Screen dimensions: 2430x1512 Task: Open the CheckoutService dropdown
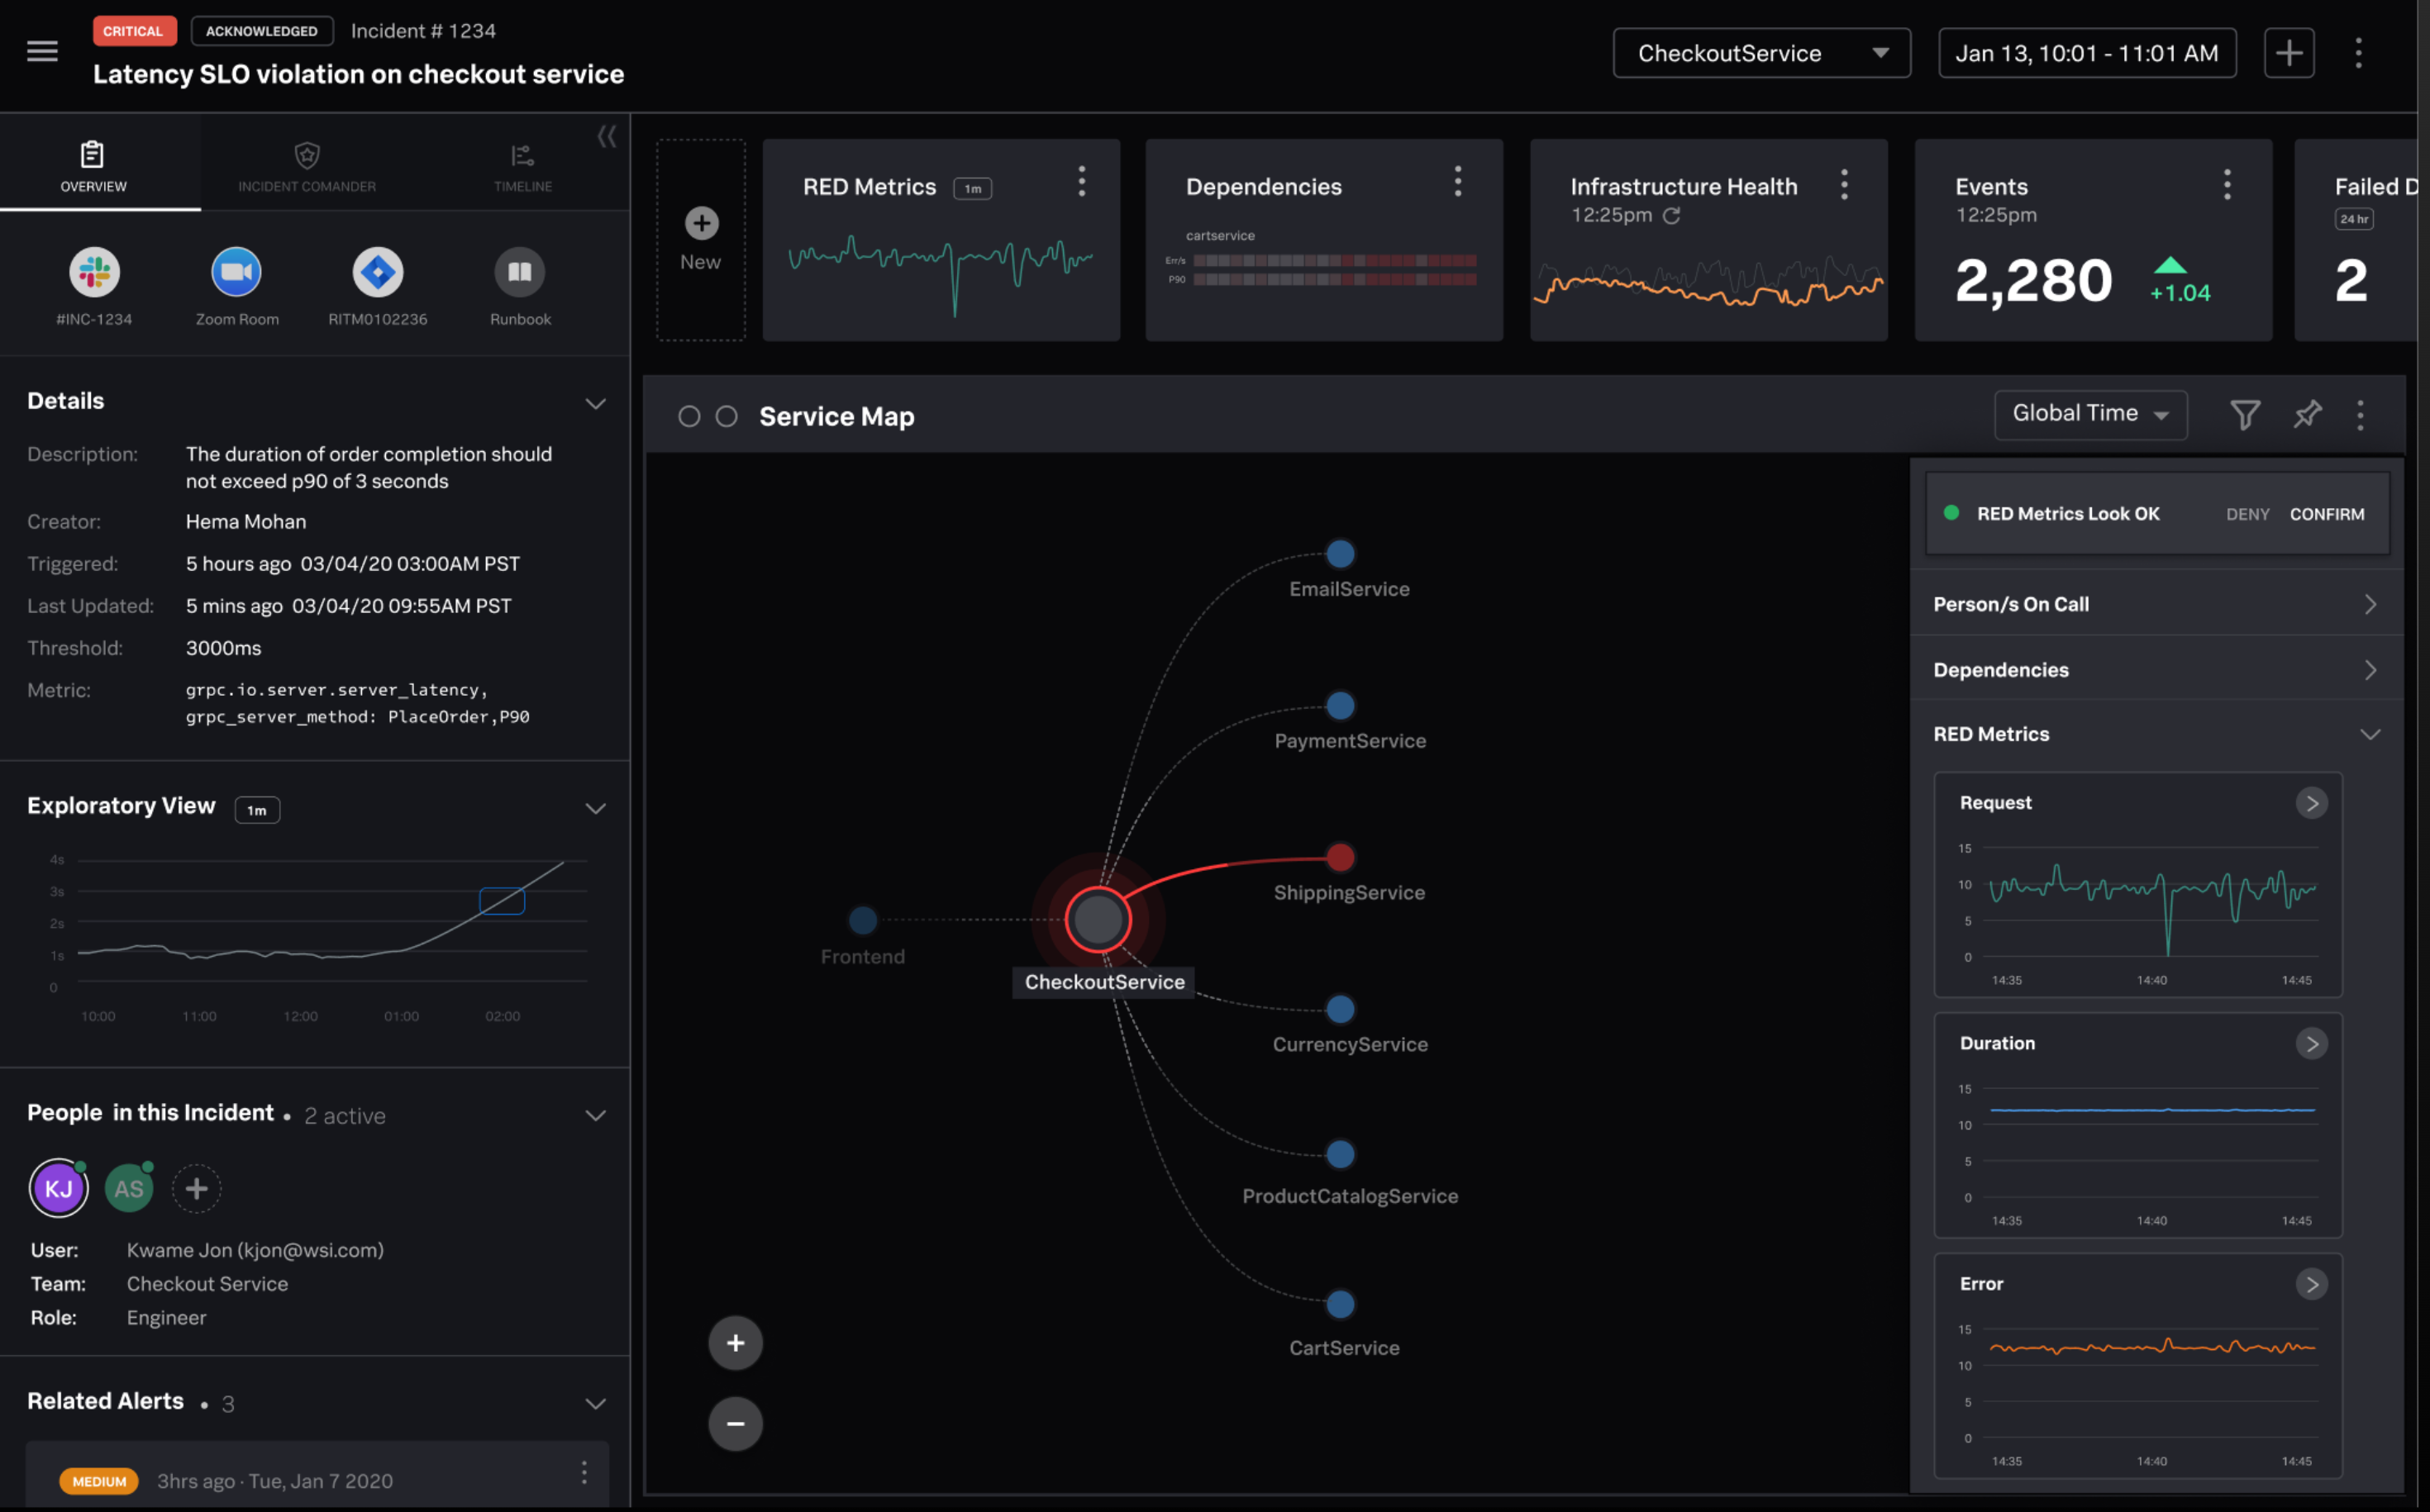1761,53
